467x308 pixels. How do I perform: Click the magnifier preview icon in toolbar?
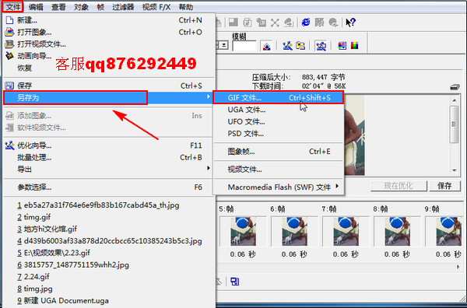[321, 46]
